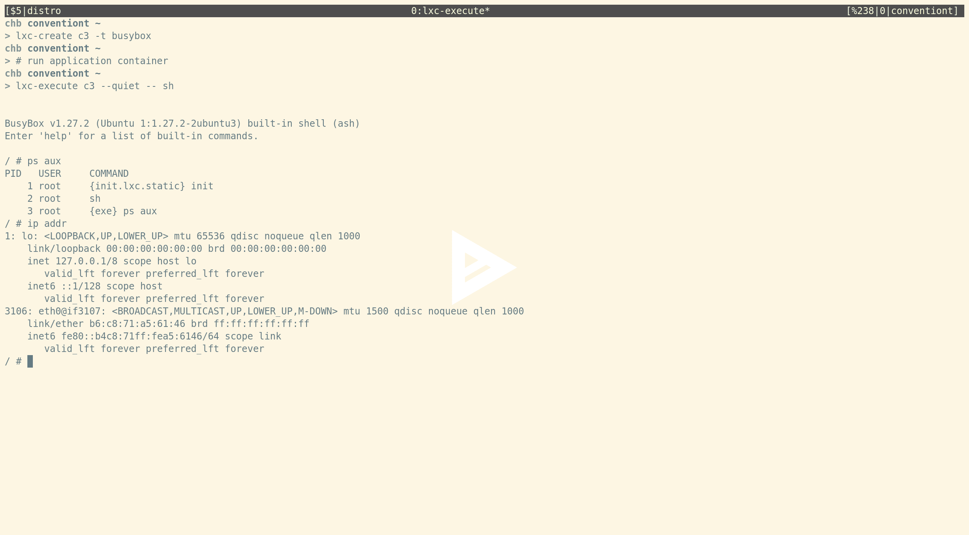This screenshot has height=535, width=969.
Task: Click the 'link/loopback 00:00:00:00:00:00' line
Action: click(x=177, y=249)
